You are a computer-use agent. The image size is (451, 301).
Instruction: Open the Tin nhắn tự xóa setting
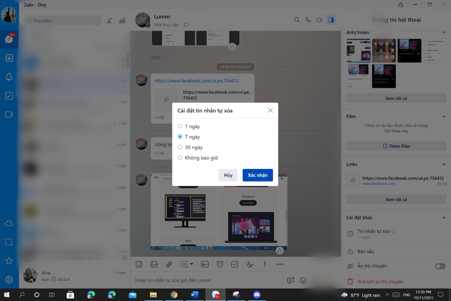coord(396,234)
